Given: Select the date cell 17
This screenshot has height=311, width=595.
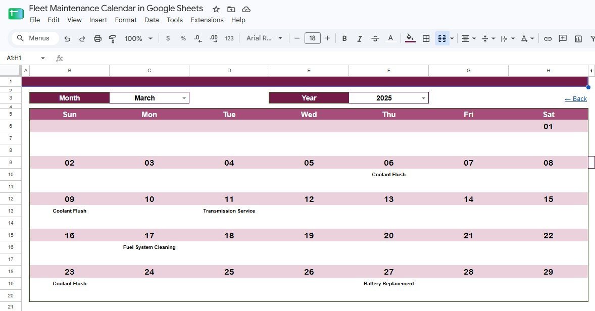Looking at the screenshot, I should coord(149,236).
